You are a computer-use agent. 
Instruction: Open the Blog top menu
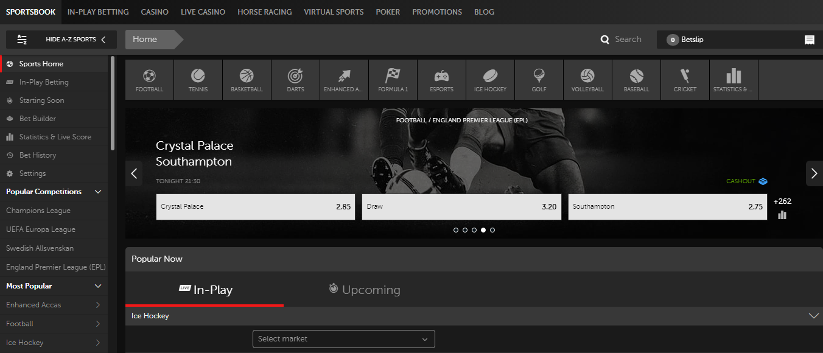(484, 12)
